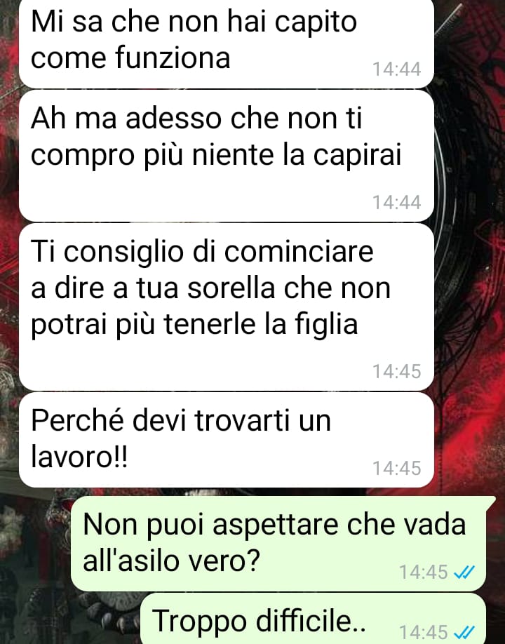The height and width of the screenshot is (644, 505).
Task: Tap the wallpaper left of 'Troppo difficile..' bubble
Action: pyautogui.click(x=70, y=619)
